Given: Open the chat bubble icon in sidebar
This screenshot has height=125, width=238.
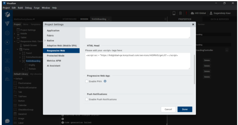Looking at the screenshot, I should click(7, 121).
